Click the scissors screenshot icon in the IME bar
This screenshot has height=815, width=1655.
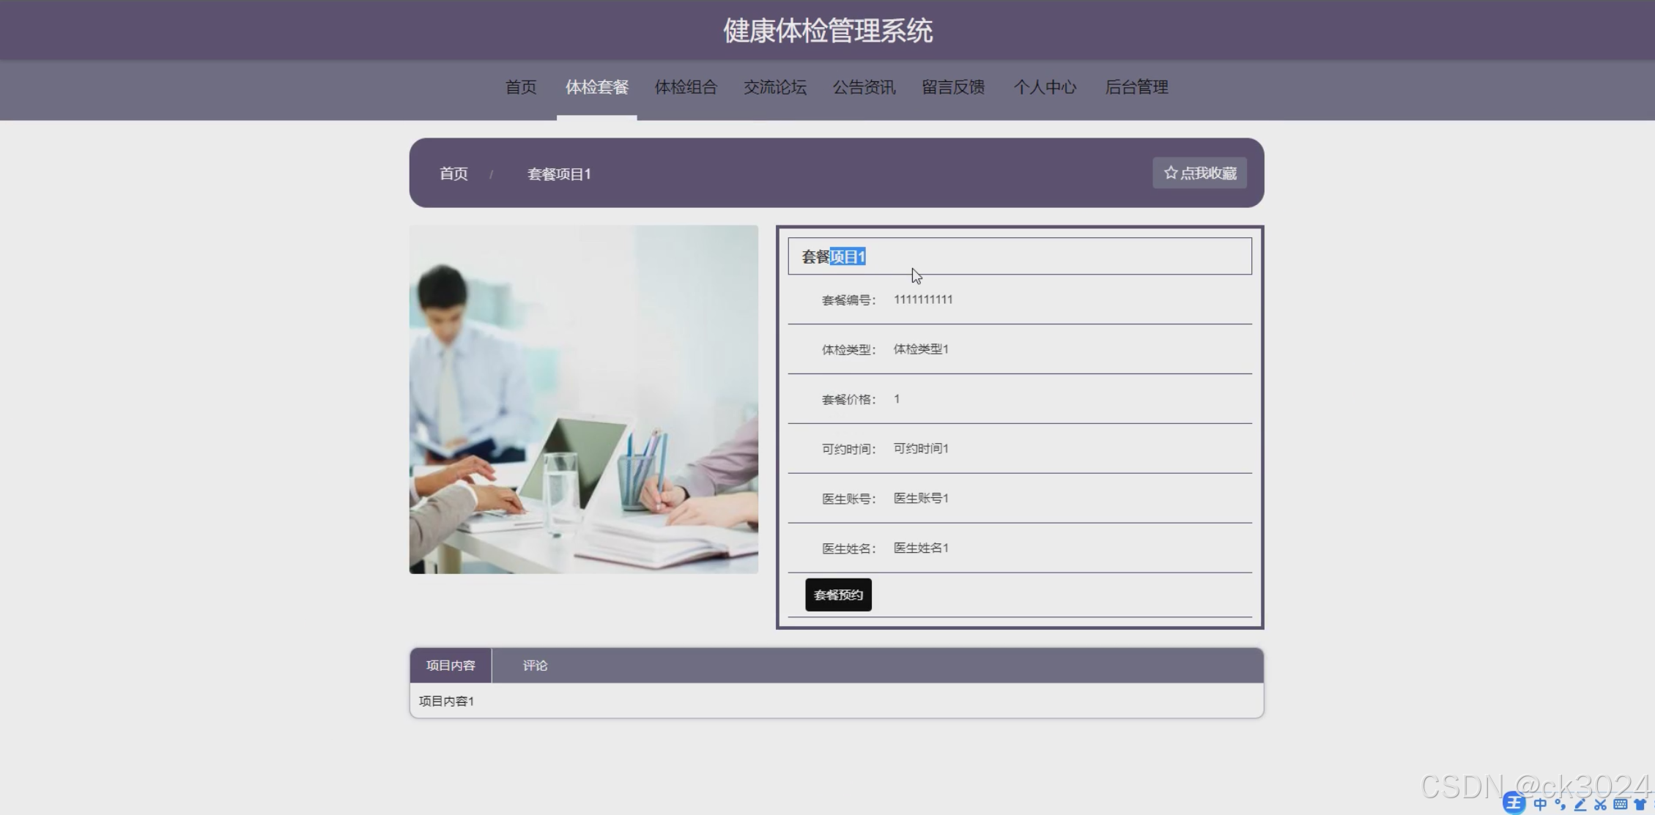(1600, 804)
